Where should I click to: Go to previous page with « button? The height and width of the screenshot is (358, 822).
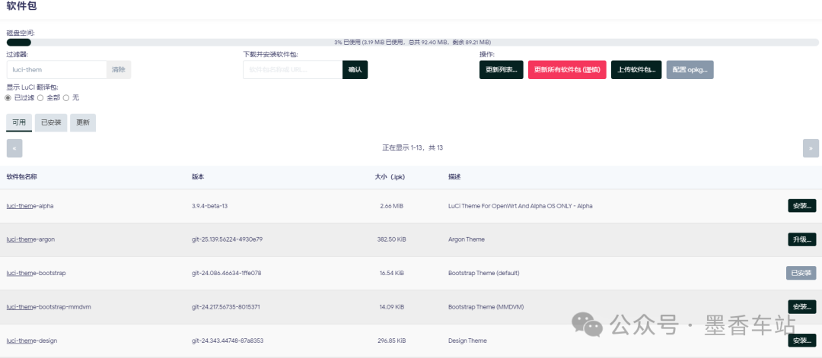pos(14,148)
